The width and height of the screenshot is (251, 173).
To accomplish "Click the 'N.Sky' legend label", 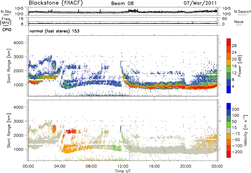I will tap(6, 12).
